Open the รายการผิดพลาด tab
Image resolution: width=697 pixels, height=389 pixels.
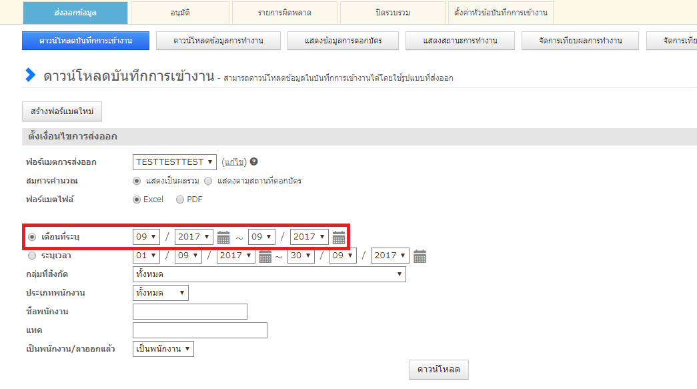pos(284,13)
